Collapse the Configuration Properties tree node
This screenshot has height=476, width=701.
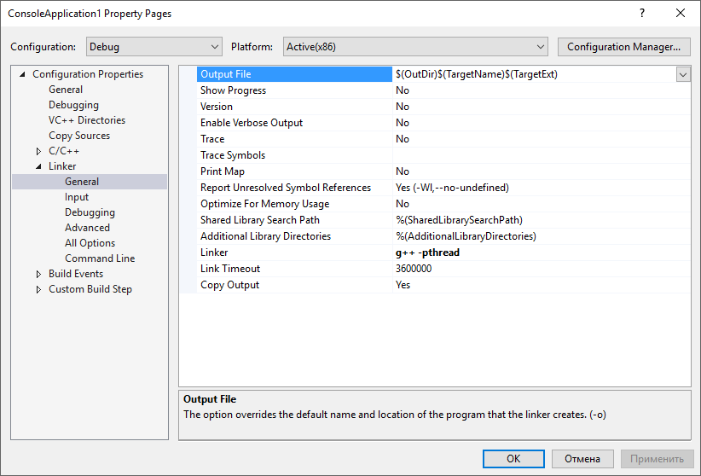point(22,74)
